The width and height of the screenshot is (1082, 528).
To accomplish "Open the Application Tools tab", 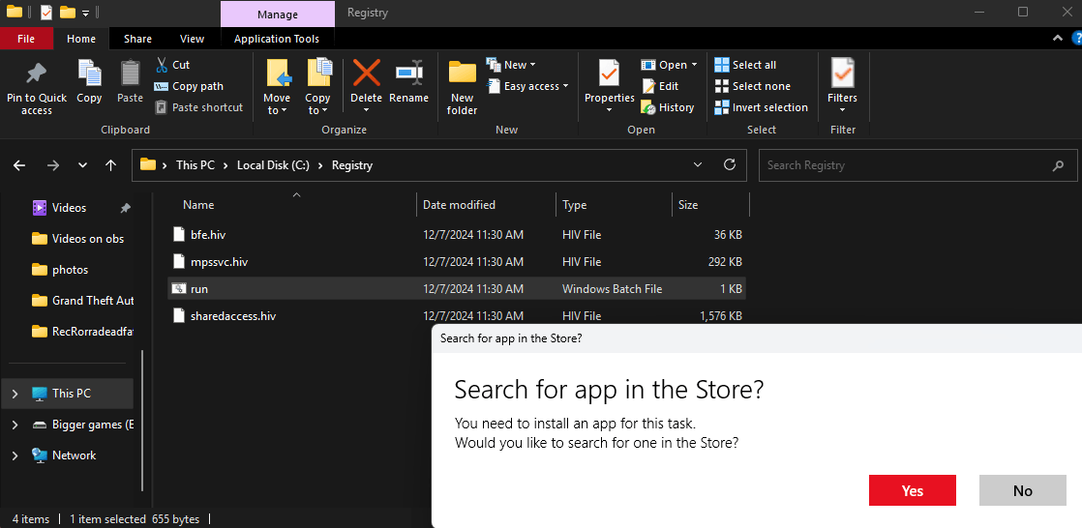I will pos(277,39).
